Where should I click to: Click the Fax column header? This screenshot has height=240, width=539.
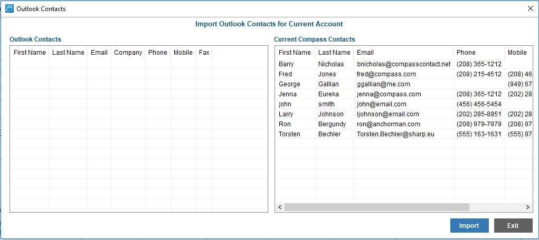pos(204,53)
